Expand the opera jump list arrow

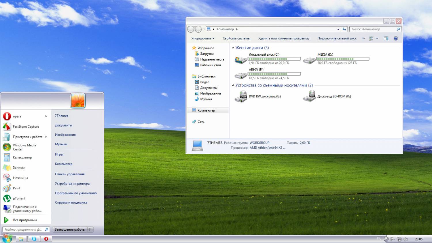[x=46, y=116]
